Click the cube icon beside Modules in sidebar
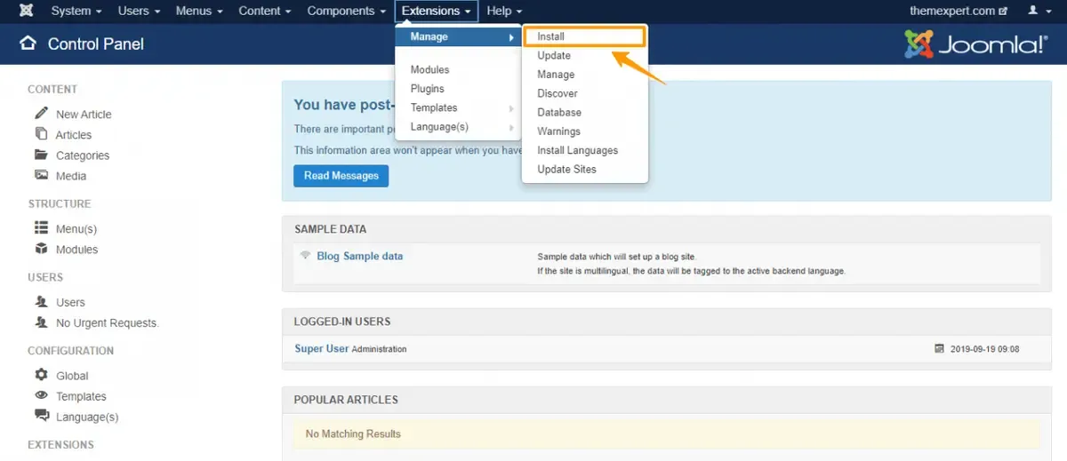The height and width of the screenshot is (461, 1067). click(41, 249)
